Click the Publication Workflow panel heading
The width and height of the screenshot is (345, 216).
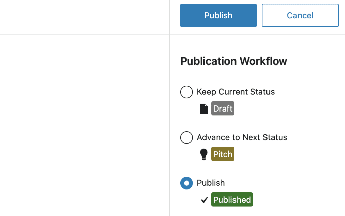coord(233,61)
